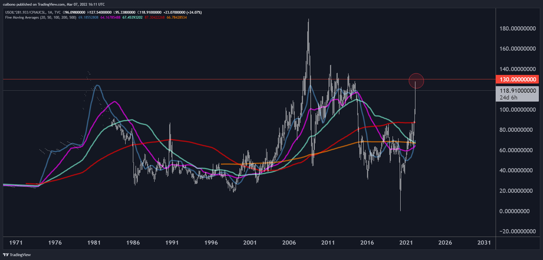Viewport: 543px width, 260px height.
Task: Click the open value O96.09800000
Action: pos(74,12)
